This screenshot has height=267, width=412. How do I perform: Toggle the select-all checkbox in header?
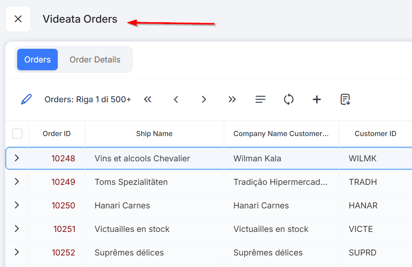(x=17, y=134)
